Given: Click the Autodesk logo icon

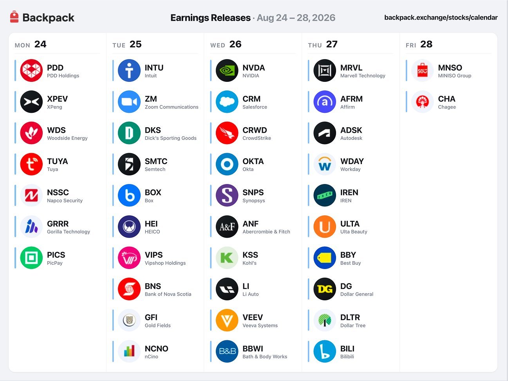Looking at the screenshot, I should pyautogui.click(x=325, y=133).
